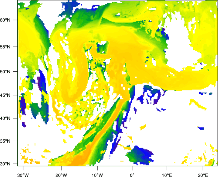This screenshot has width=218, height=177.
Task: Click the 50°N latitude tick label
Action: pyautogui.click(x=5, y=72)
